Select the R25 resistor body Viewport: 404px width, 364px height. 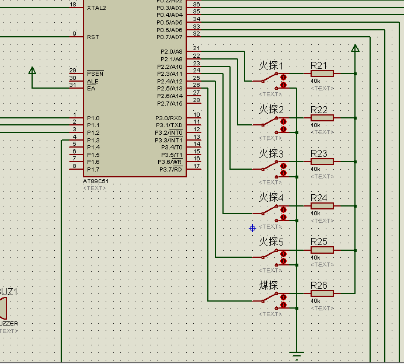coord(322,250)
